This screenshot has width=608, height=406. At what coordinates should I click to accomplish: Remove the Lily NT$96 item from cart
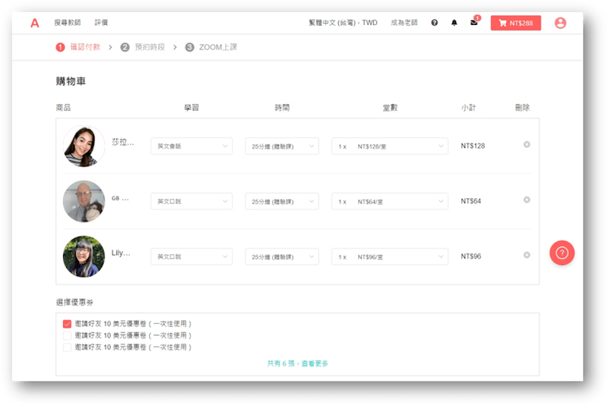point(527,255)
